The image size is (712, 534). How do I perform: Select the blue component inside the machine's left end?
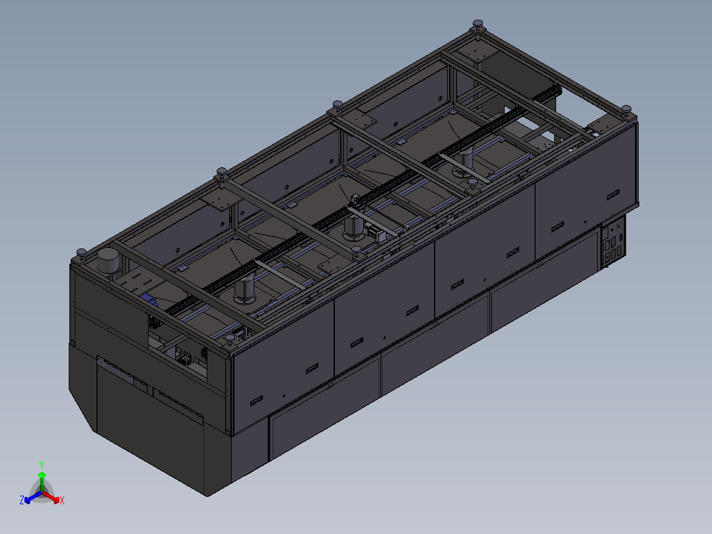click(149, 299)
